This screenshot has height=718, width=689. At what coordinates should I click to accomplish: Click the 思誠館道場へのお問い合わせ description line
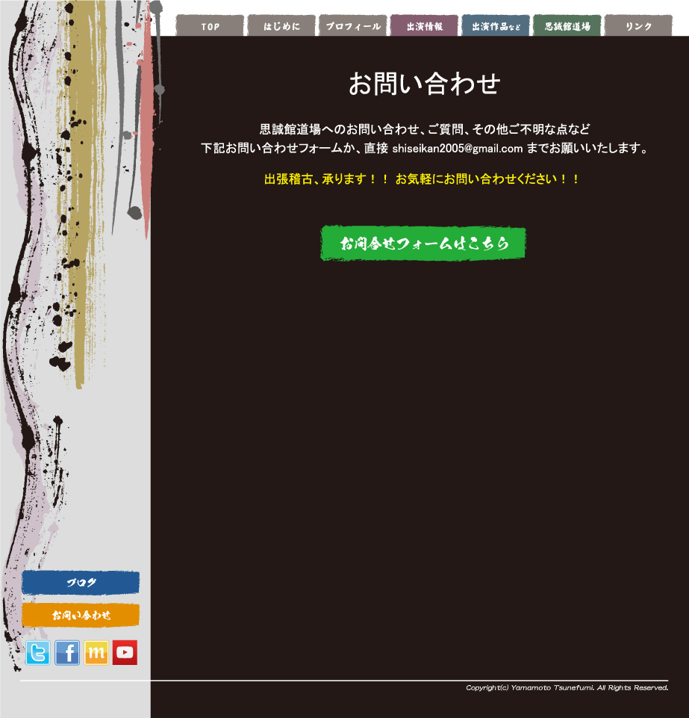[424, 129]
